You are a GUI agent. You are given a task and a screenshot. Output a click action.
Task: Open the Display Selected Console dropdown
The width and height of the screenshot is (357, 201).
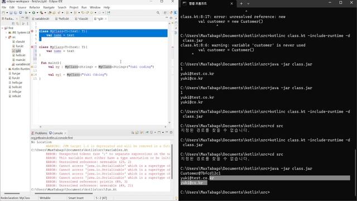point(155,132)
